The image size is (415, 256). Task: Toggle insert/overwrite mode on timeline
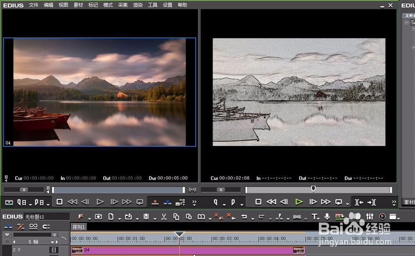pos(8,227)
